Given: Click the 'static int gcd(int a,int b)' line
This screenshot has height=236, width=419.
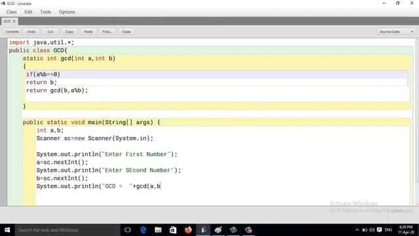Looking at the screenshot, I should click(x=69, y=58).
